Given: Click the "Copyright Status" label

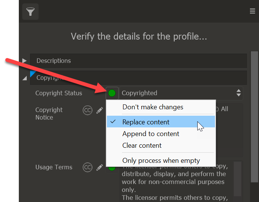Looking at the screenshot, I should [59, 93].
